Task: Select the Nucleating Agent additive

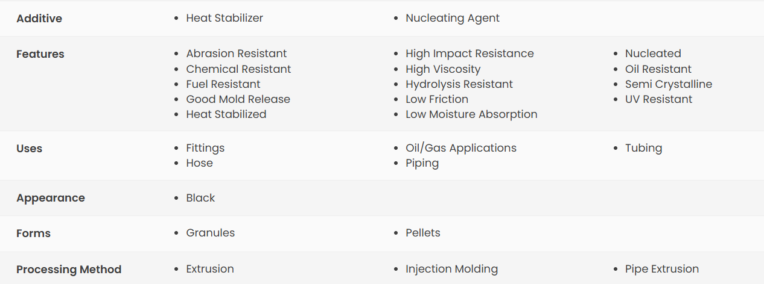Action: 452,18
